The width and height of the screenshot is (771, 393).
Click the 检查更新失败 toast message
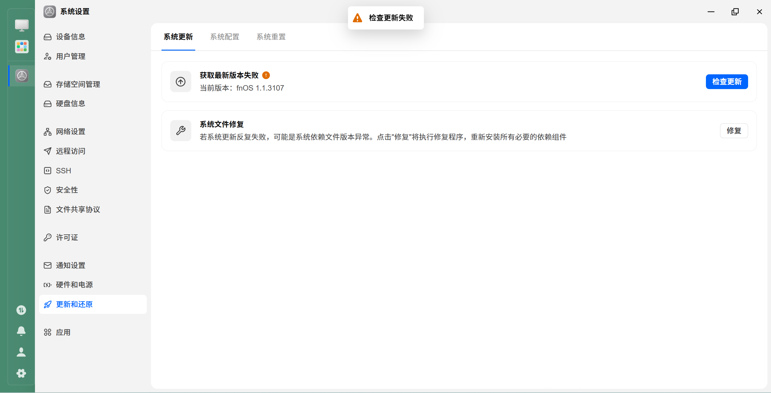click(x=386, y=18)
